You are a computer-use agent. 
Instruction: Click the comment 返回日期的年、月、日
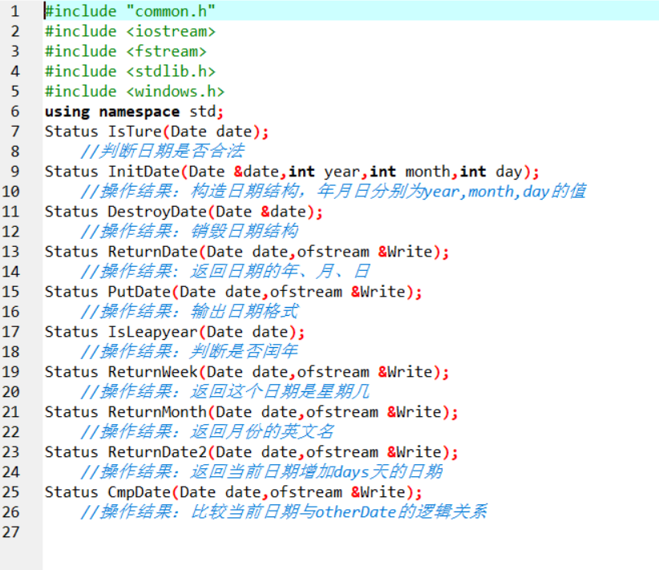coord(225,272)
